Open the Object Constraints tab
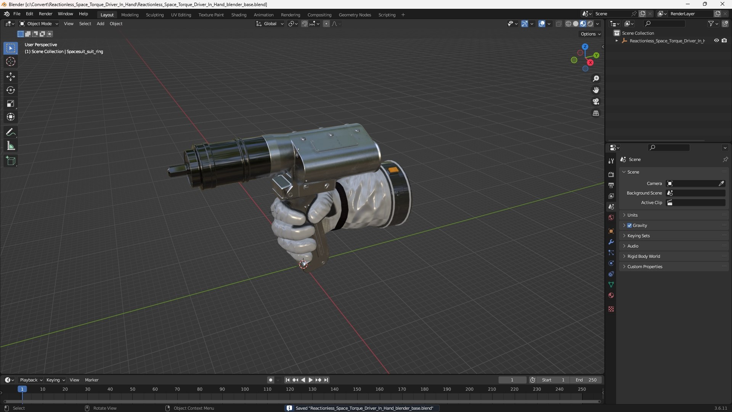This screenshot has height=412, width=732. (x=611, y=274)
